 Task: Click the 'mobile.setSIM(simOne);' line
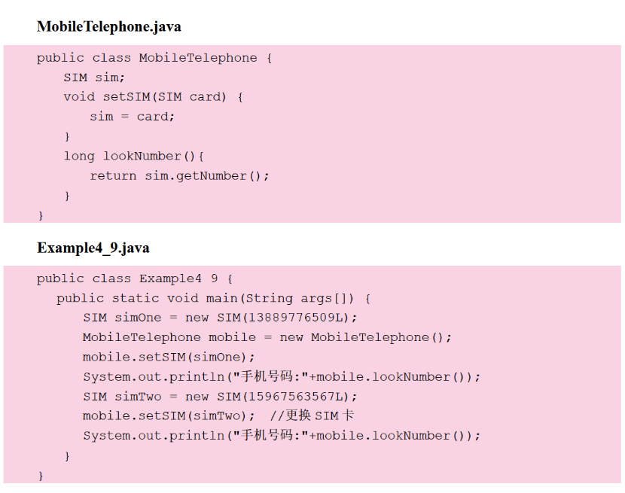point(169,357)
